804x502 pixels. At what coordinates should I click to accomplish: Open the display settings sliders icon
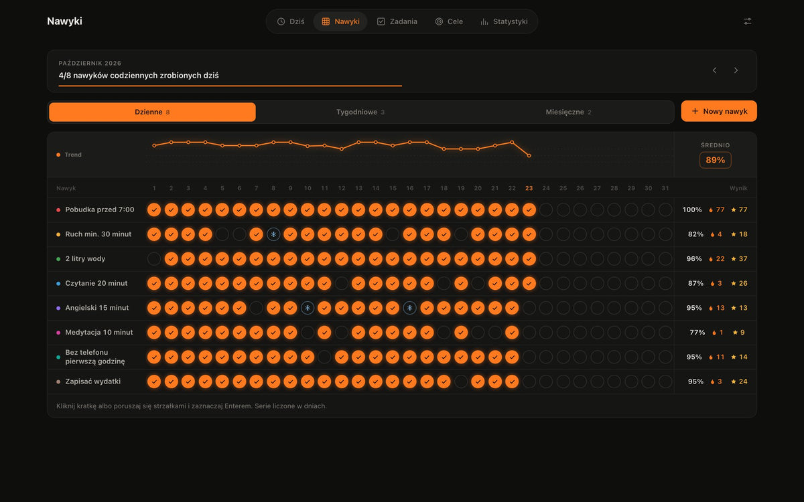748,21
